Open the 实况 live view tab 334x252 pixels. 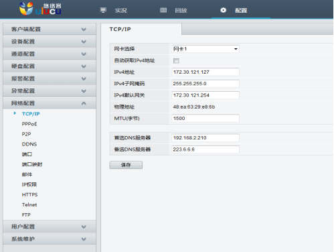pos(120,10)
